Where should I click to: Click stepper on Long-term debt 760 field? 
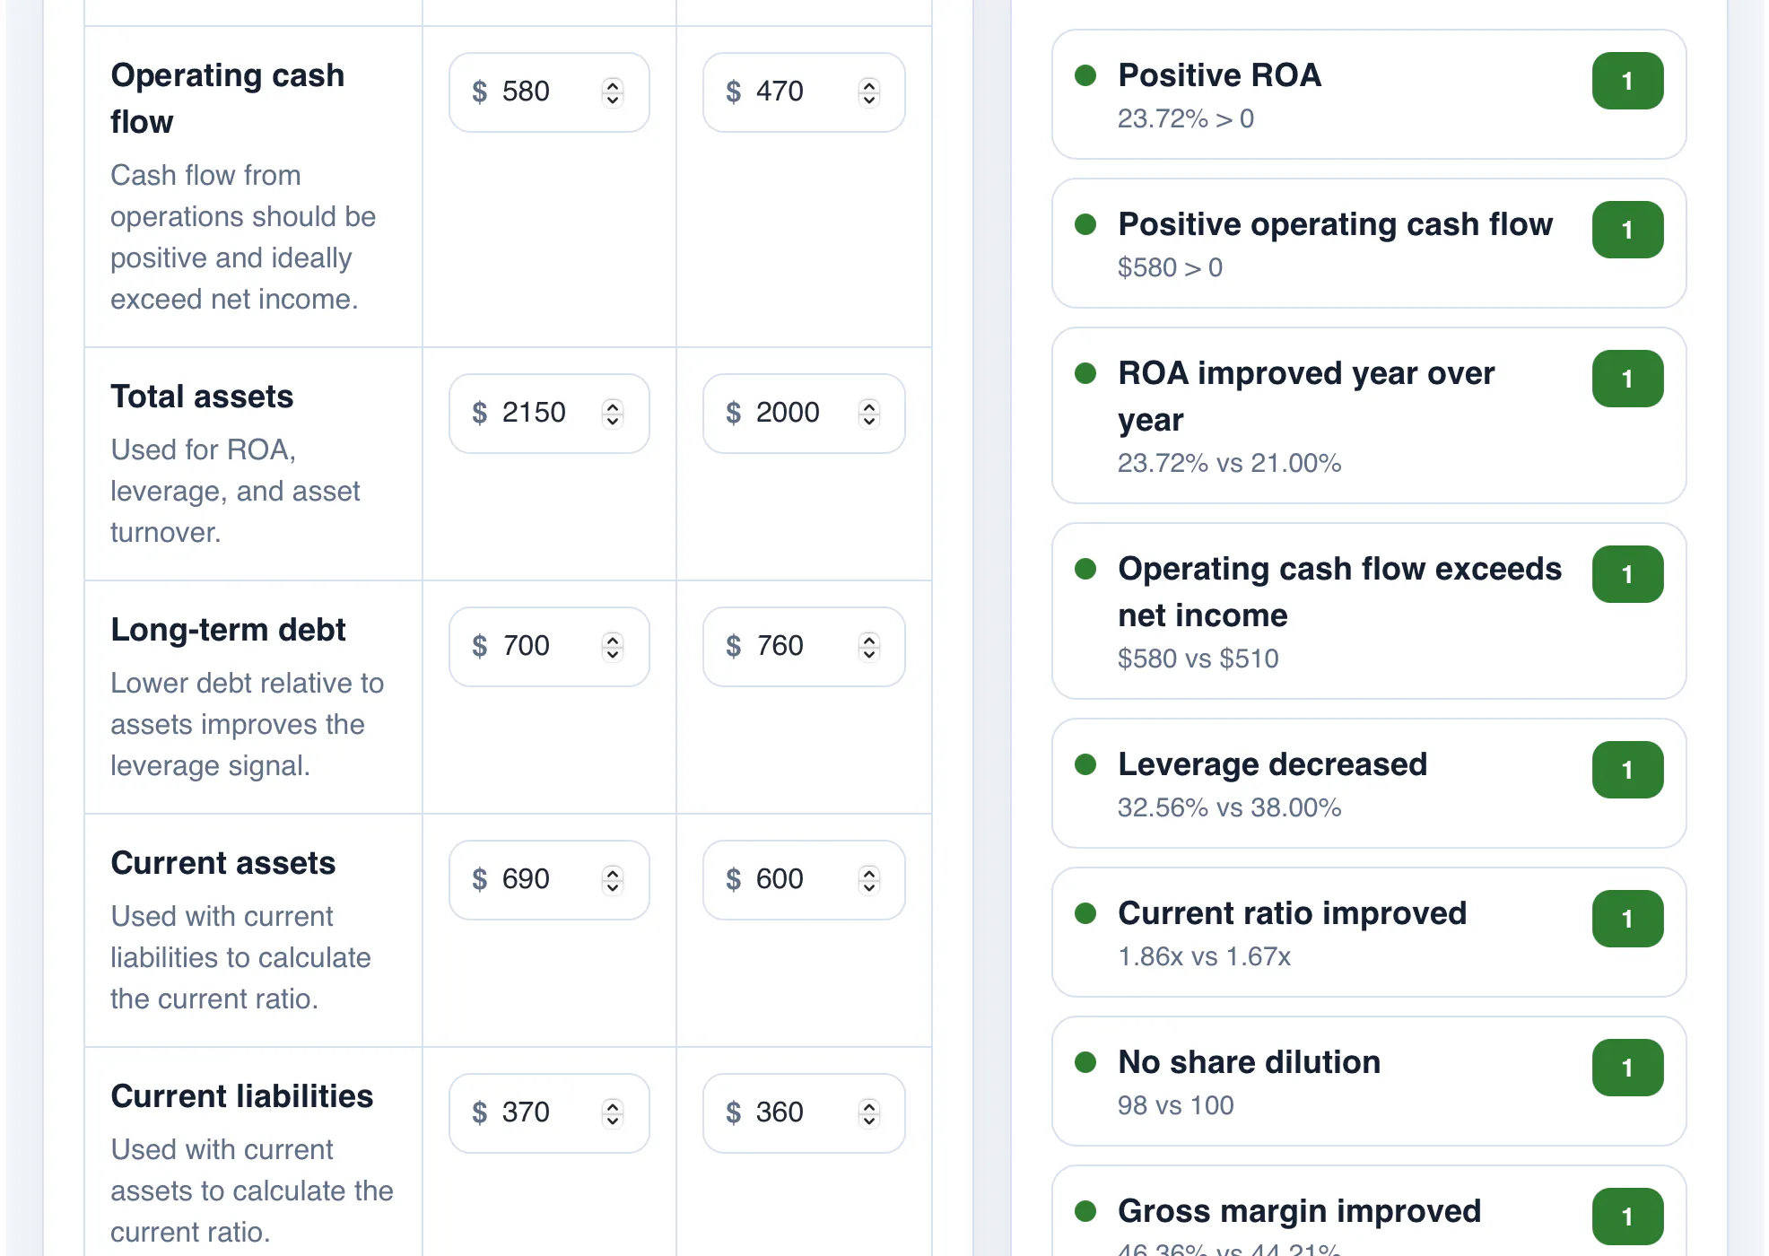(x=868, y=647)
